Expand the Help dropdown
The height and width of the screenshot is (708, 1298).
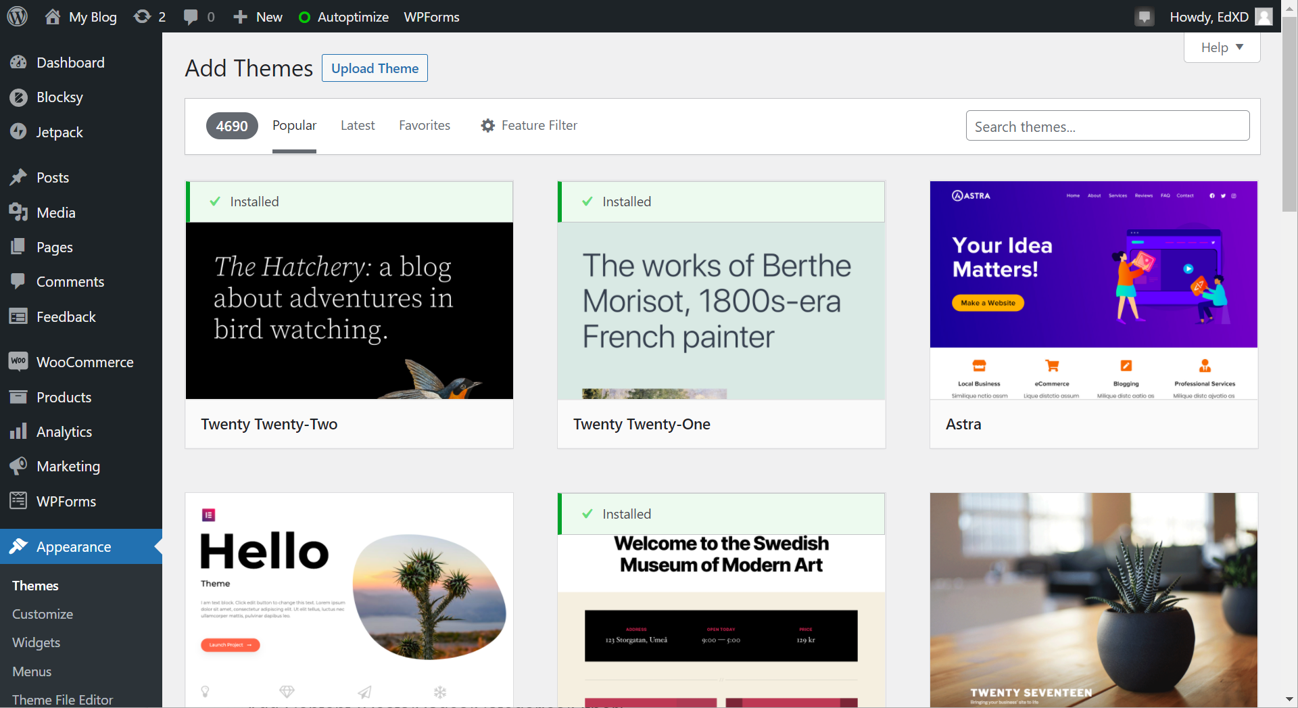point(1222,47)
